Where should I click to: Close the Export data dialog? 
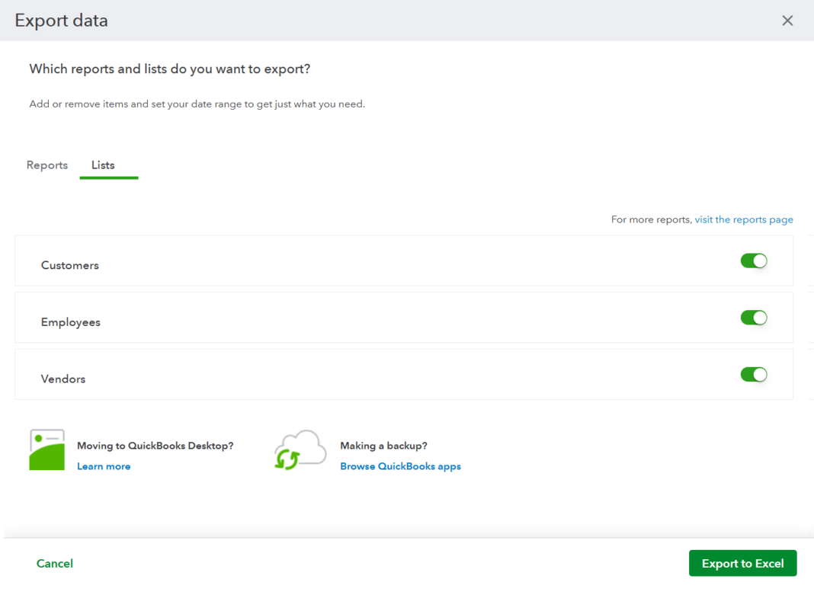click(x=787, y=20)
